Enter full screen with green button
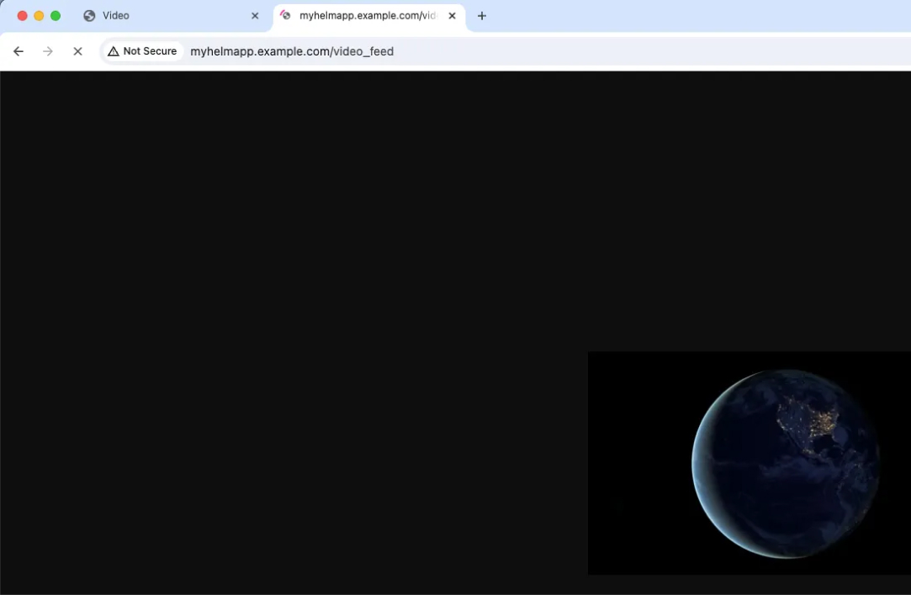The height and width of the screenshot is (595, 911). coord(56,16)
